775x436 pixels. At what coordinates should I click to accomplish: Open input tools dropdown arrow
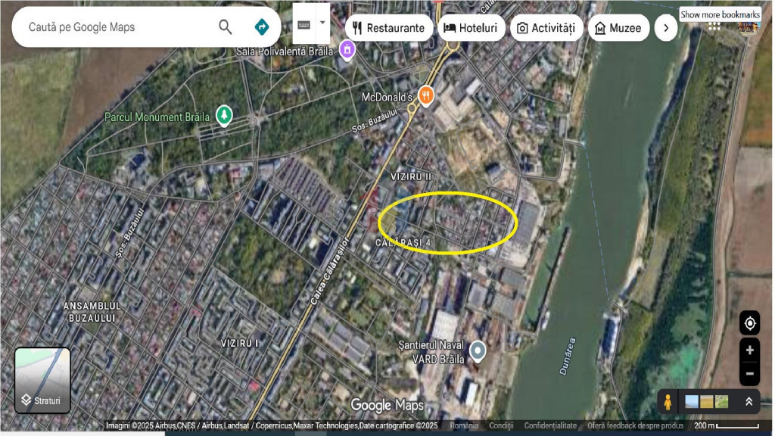click(323, 23)
